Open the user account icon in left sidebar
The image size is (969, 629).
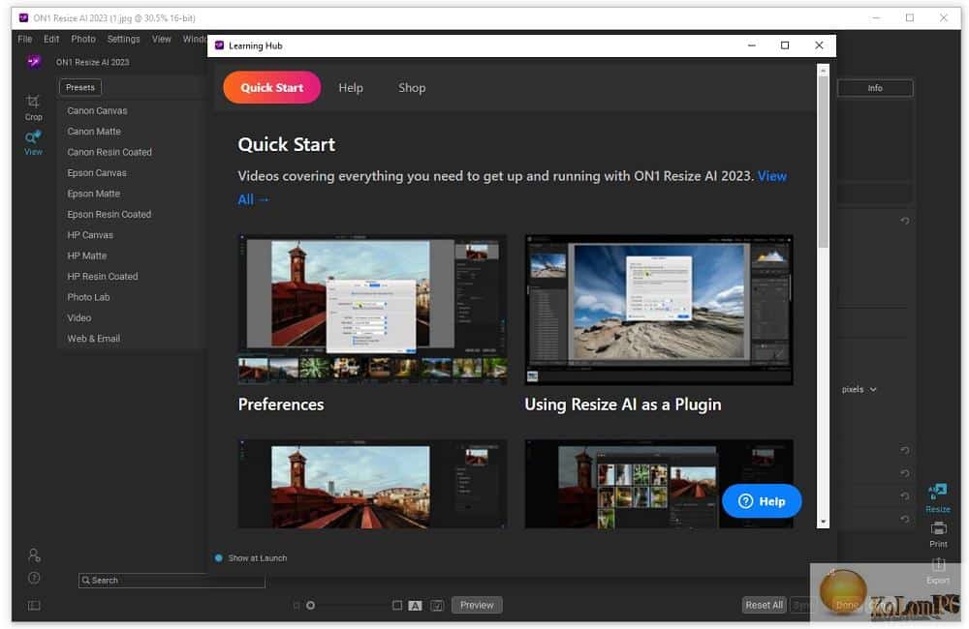click(x=34, y=555)
